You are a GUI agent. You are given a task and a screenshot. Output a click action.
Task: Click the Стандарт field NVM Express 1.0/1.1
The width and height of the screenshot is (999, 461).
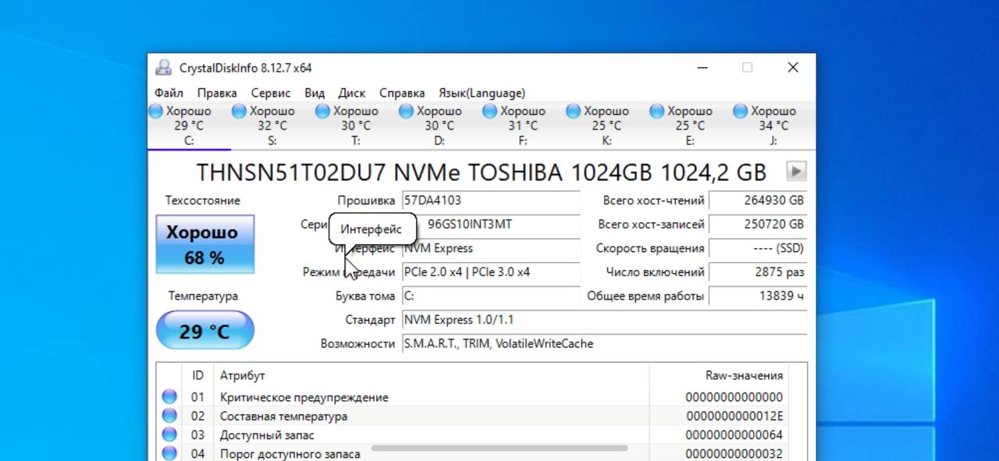(604, 320)
